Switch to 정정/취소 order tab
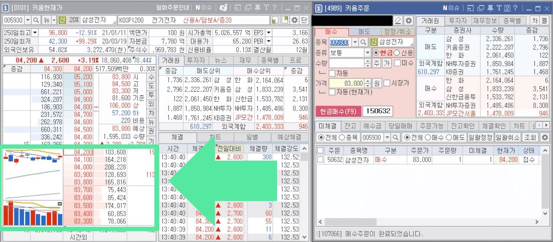 (x=397, y=32)
